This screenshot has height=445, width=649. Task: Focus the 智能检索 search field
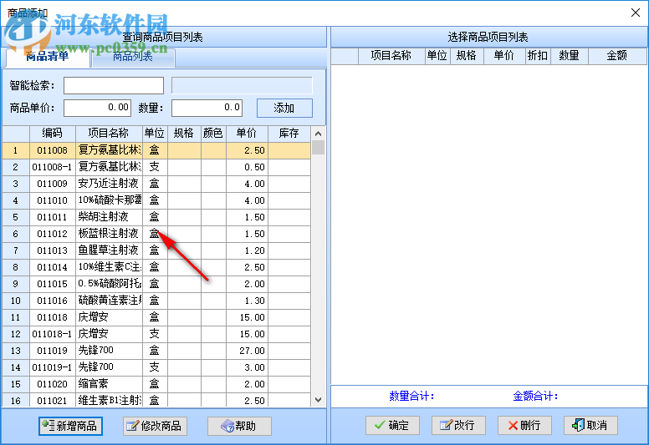[x=114, y=85]
